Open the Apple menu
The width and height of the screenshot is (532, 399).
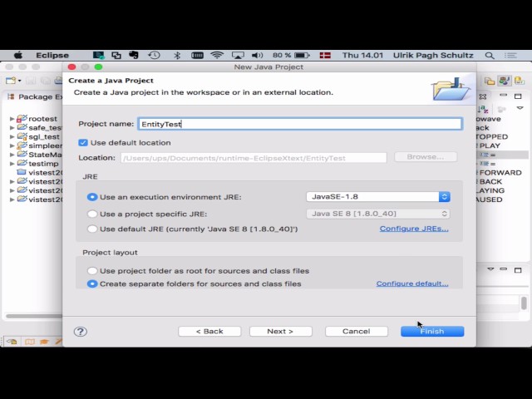click(x=18, y=56)
